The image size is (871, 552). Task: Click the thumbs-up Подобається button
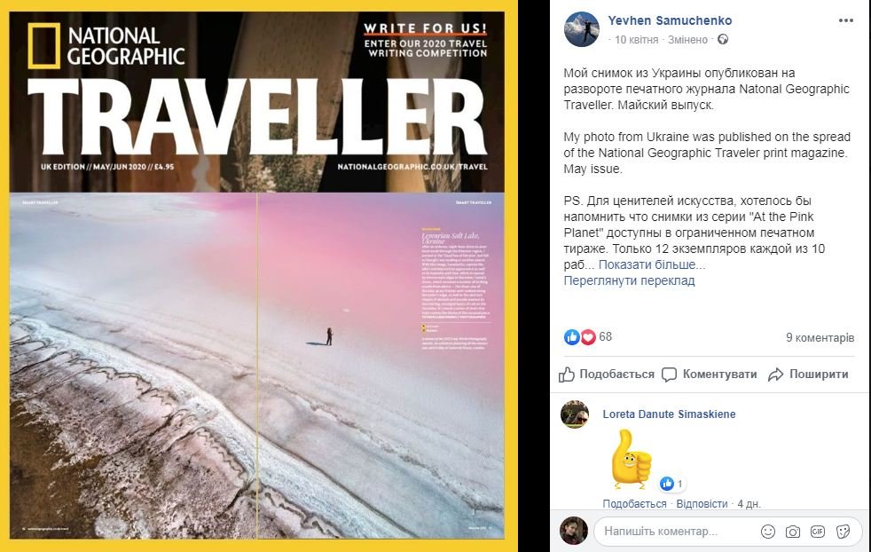607,375
